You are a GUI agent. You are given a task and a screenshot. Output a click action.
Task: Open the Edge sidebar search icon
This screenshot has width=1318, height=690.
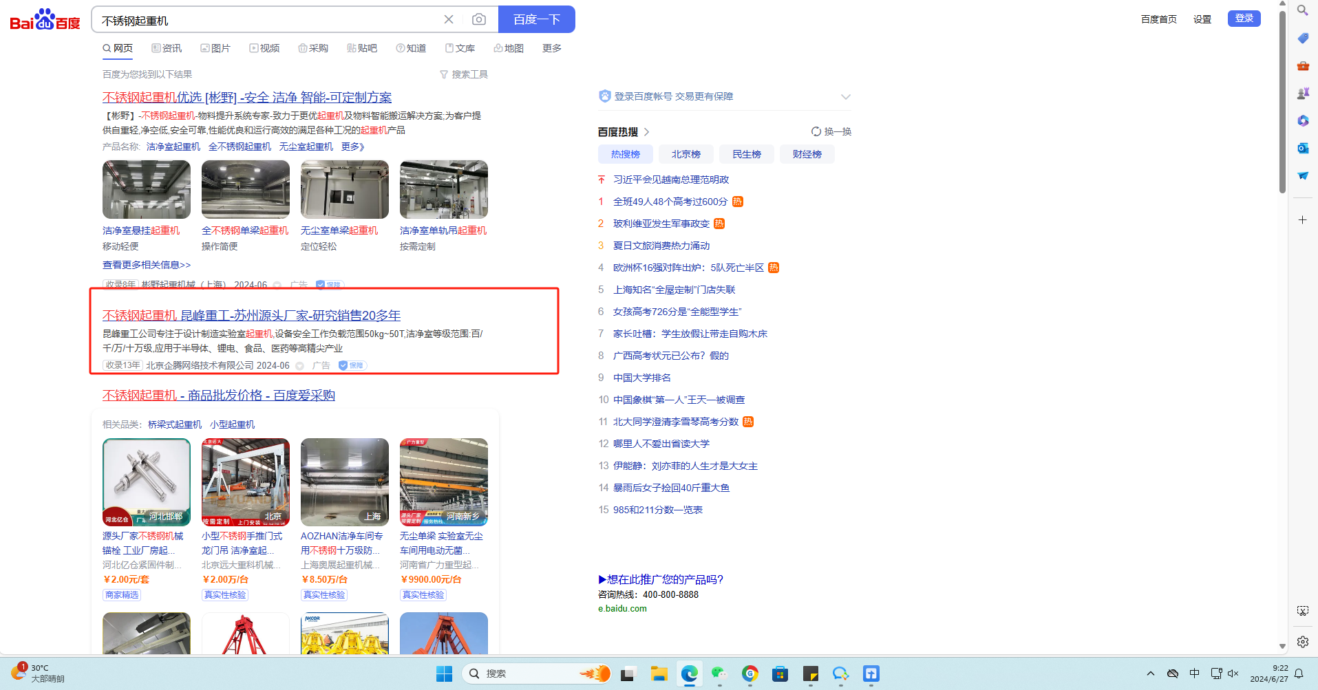pyautogui.click(x=1303, y=10)
